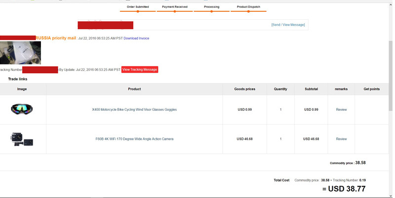This screenshot has height=198, width=395.
Task: Click the View Tracking Message button
Action: point(140,69)
